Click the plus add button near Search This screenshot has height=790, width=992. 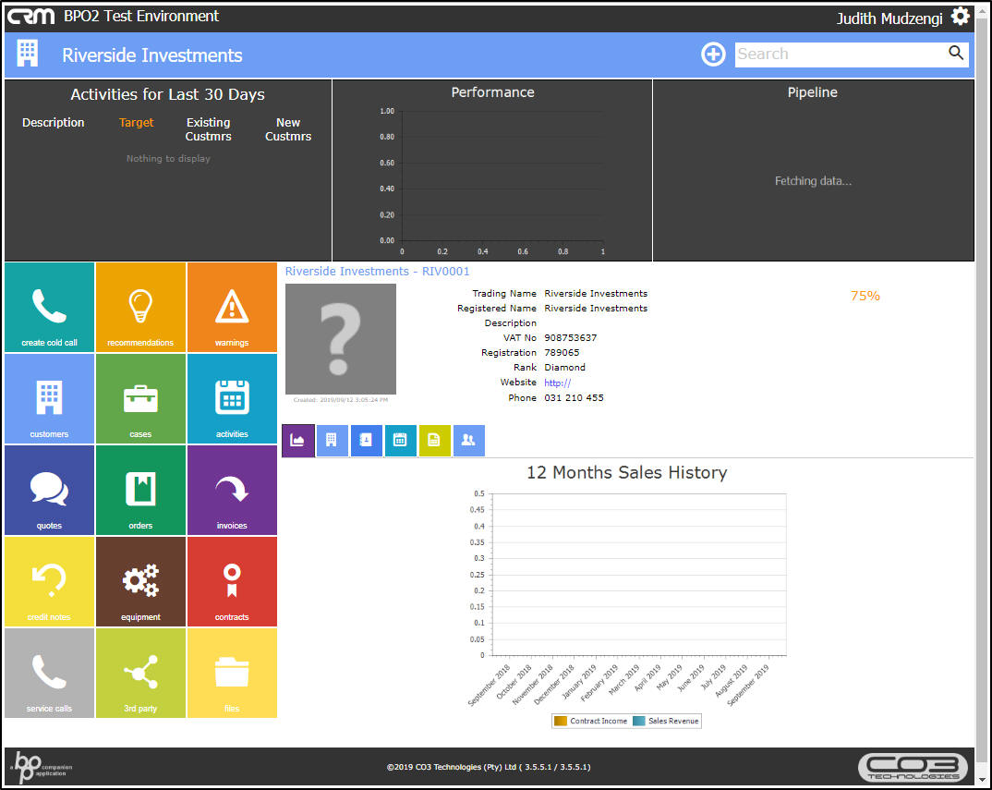713,55
